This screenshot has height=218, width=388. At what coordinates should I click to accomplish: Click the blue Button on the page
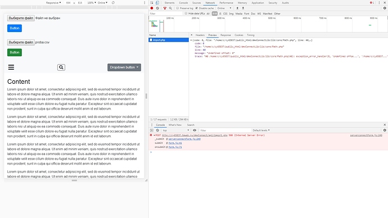click(x=15, y=28)
